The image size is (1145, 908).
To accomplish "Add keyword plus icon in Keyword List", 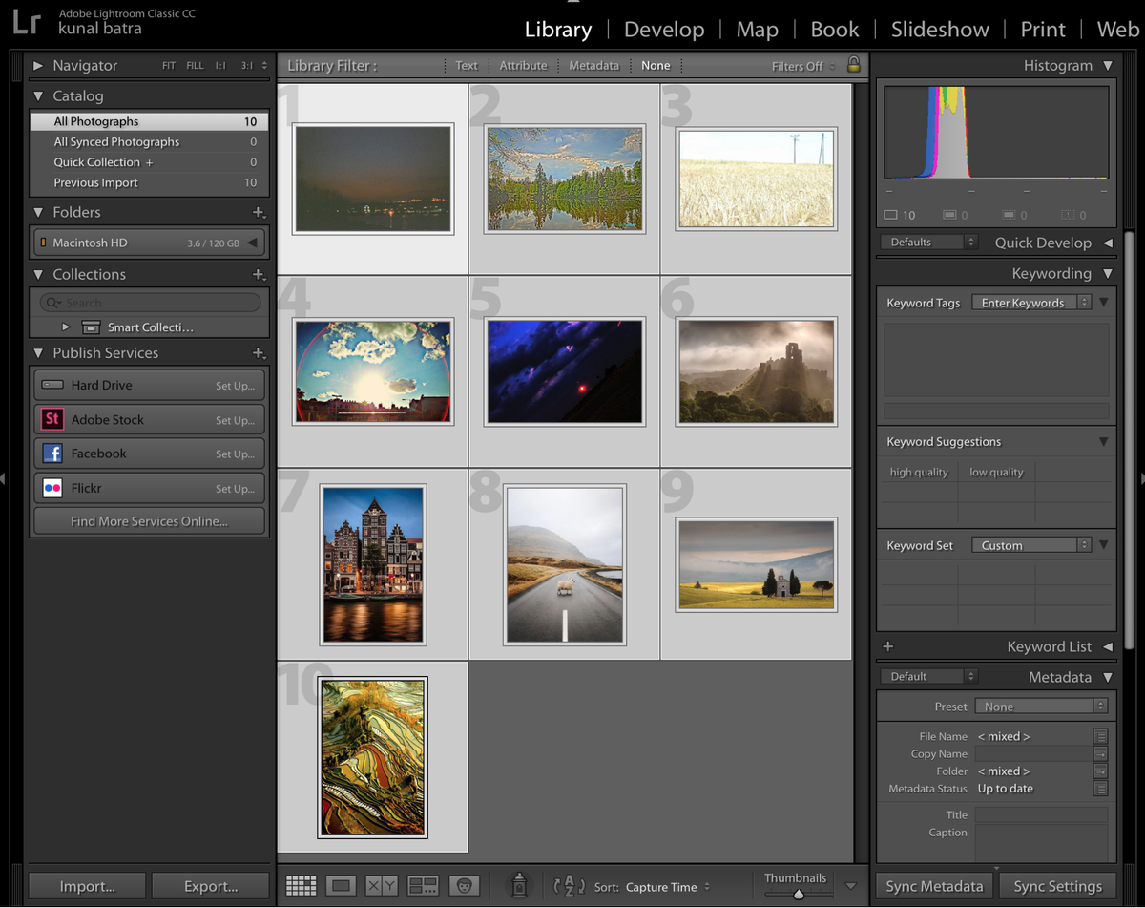I will pyautogui.click(x=887, y=646).
